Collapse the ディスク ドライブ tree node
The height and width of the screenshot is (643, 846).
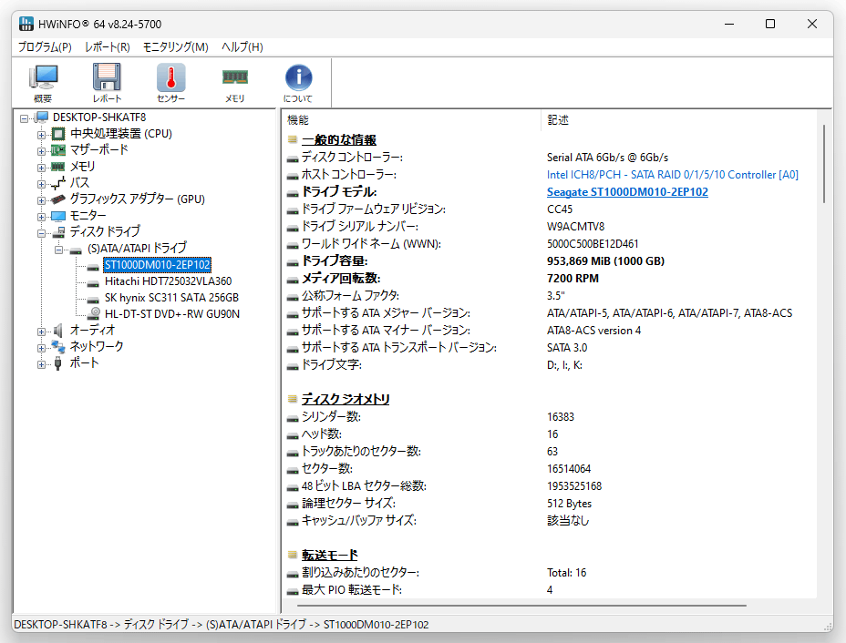click(42, 233)
